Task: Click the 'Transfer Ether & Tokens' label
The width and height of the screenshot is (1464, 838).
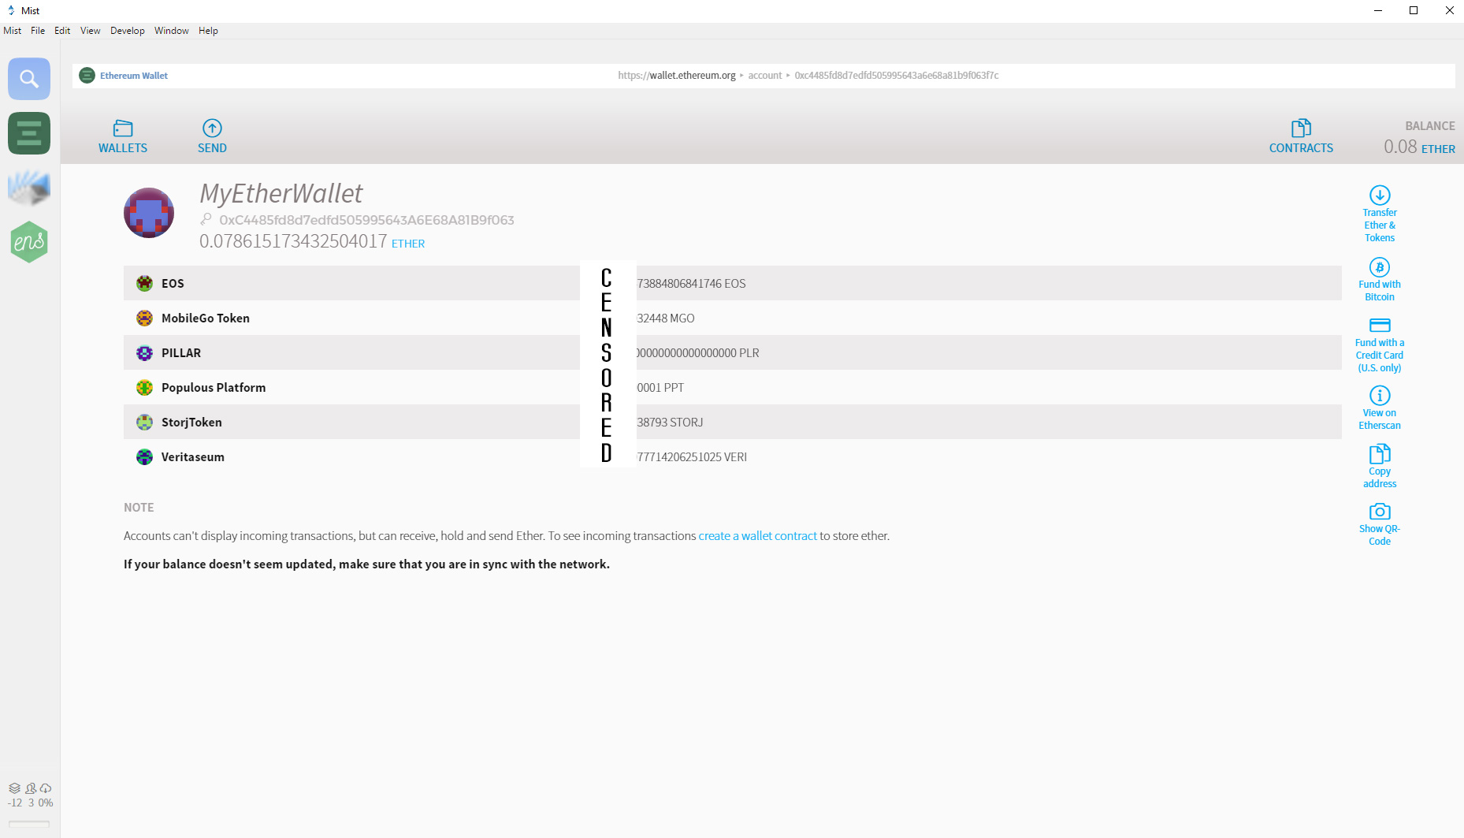Action: click(x=1380, y=225)
